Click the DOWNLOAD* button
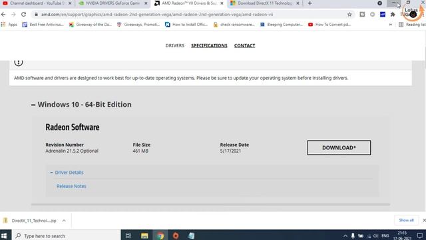 [339, 147]
